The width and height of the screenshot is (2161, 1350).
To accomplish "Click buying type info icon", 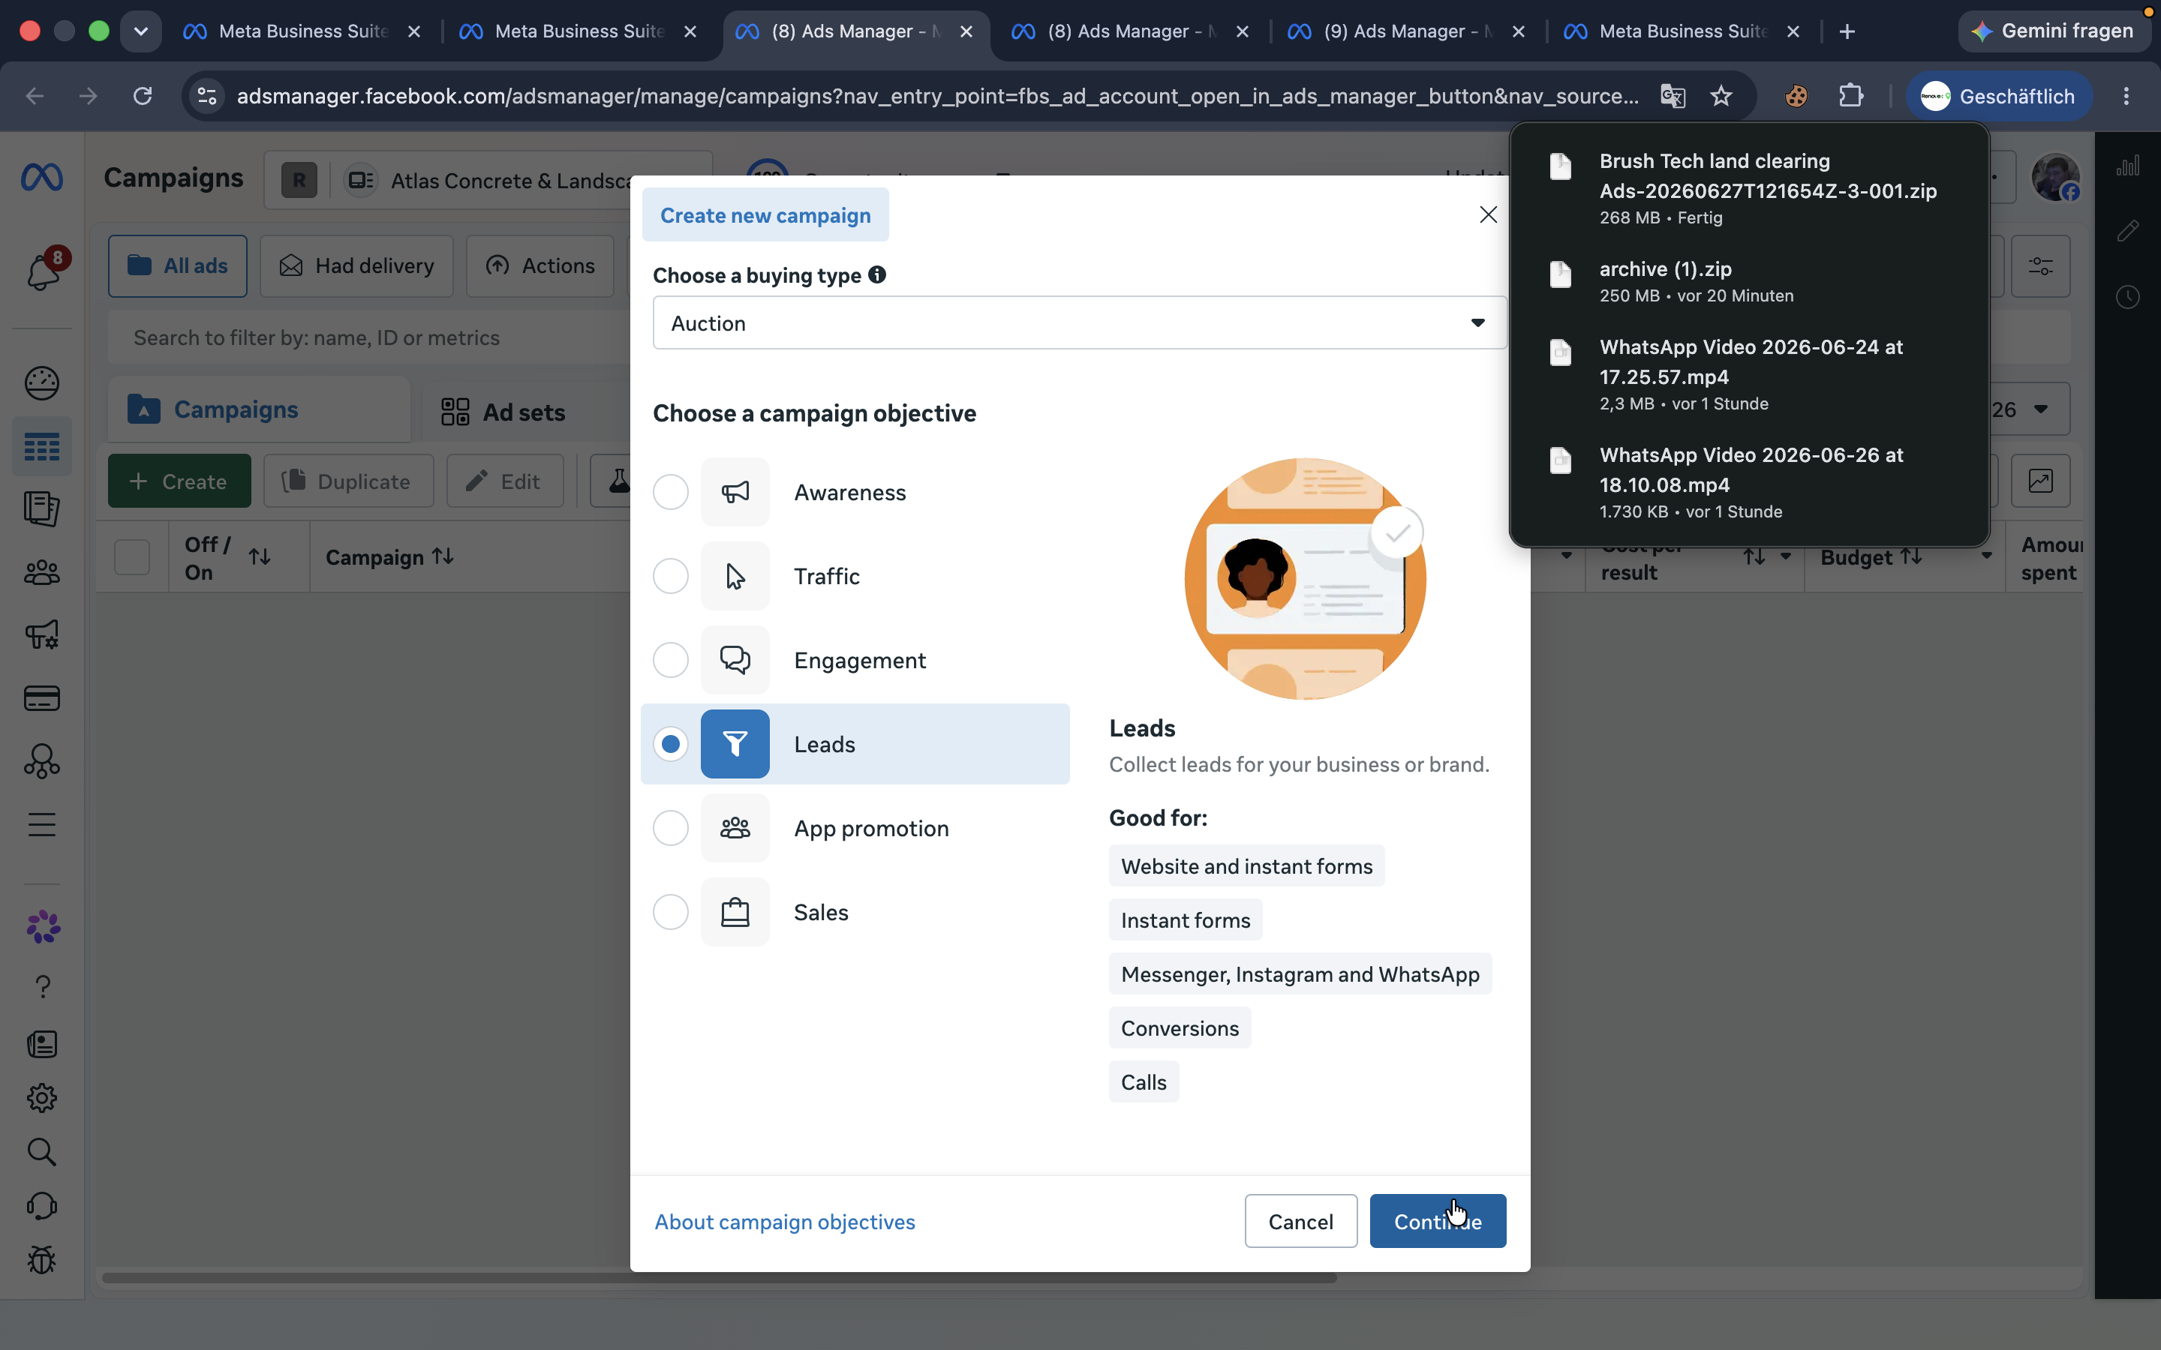I will click(877, 275).
